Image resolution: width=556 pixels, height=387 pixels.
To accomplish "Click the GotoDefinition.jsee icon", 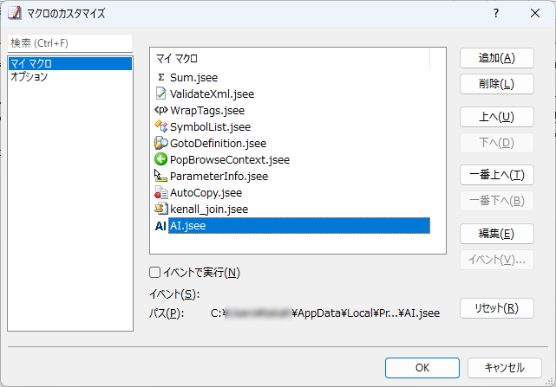I will [x=160, y=143].
